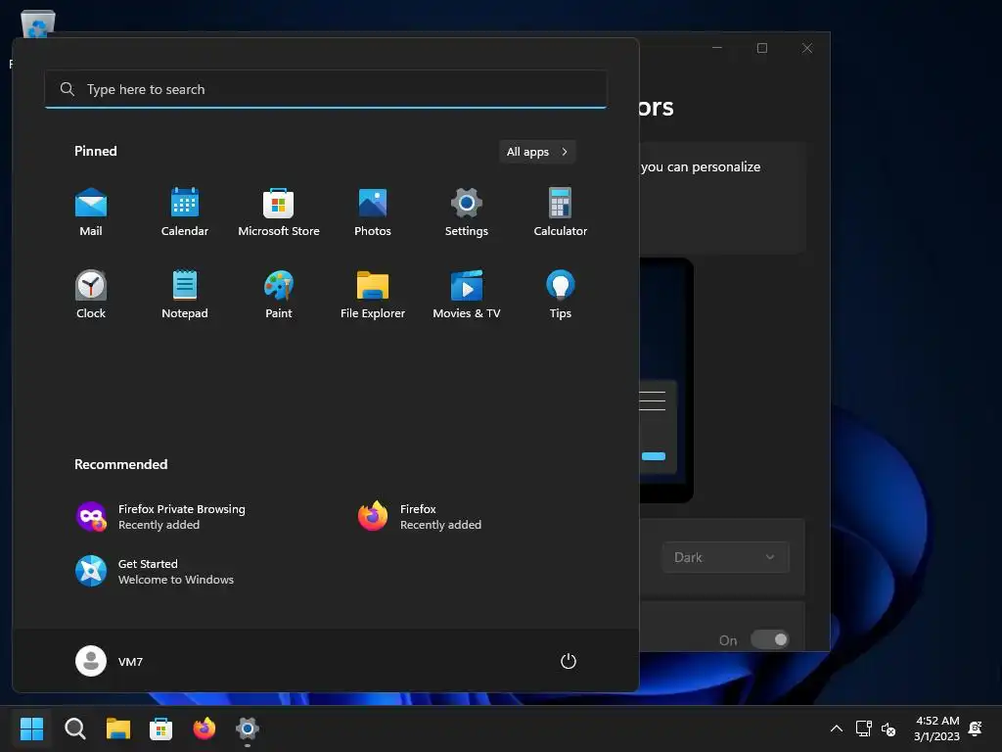
Task: Open the Clock app
Action: point(91,294)
